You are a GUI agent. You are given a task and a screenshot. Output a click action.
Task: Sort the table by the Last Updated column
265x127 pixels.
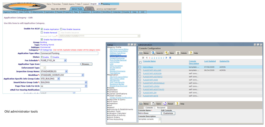[210, 61]
